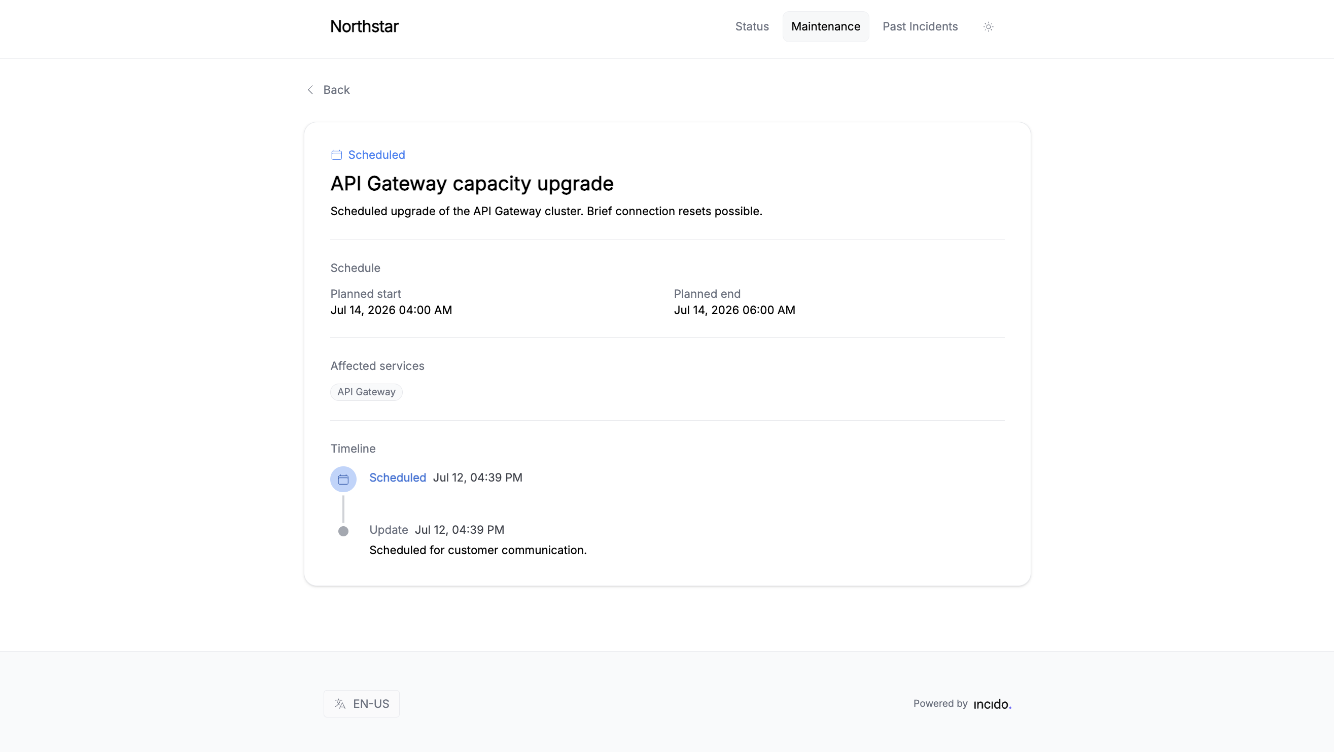Click the Update entry's Jul 12 timestamp
The height and width of the screenshot is (752, 1334).
460,530
